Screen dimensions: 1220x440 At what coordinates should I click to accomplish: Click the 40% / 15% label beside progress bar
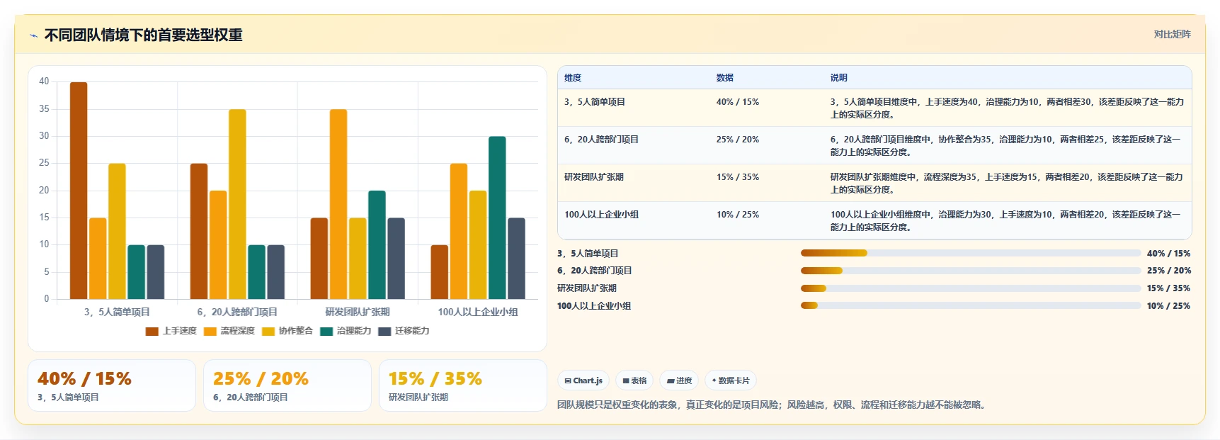pos(1168,253)
